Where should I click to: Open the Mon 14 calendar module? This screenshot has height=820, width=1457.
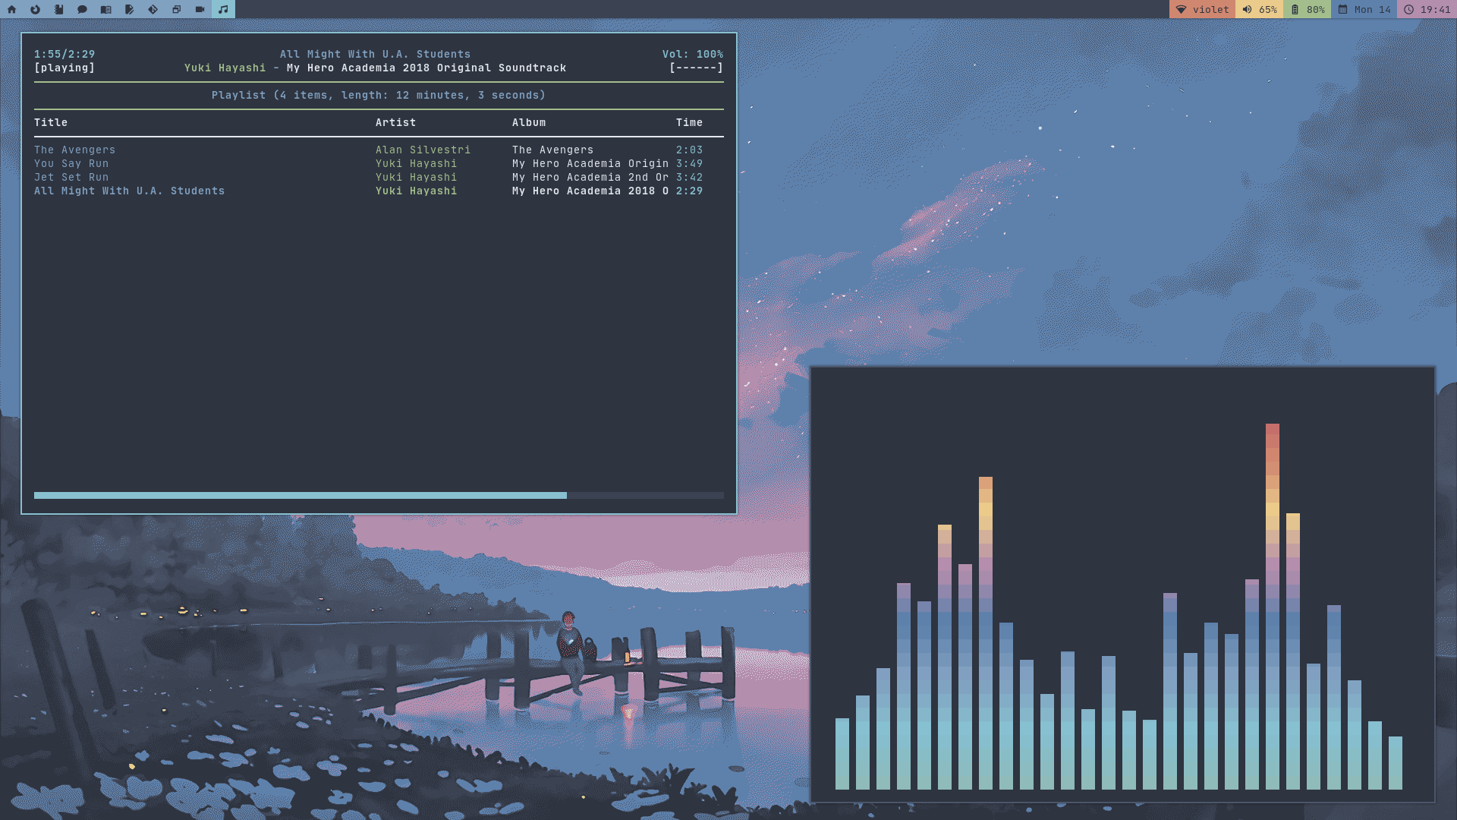point(1364,9)
